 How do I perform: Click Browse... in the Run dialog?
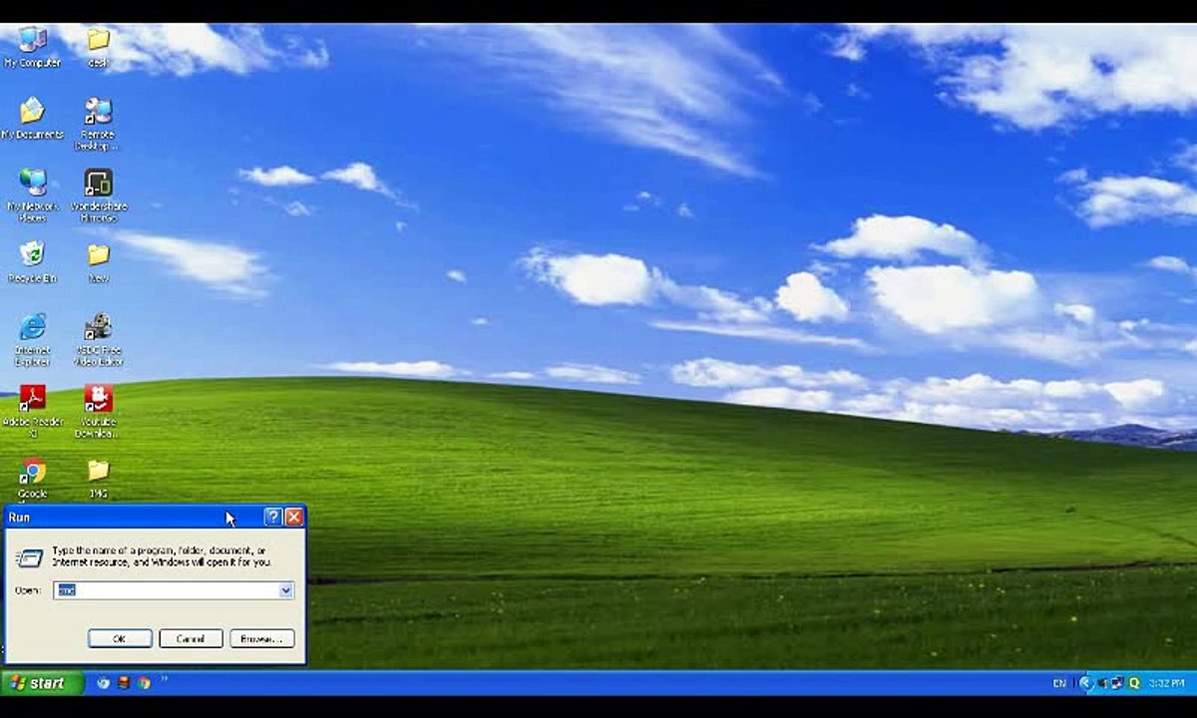(x=262, y=638)
